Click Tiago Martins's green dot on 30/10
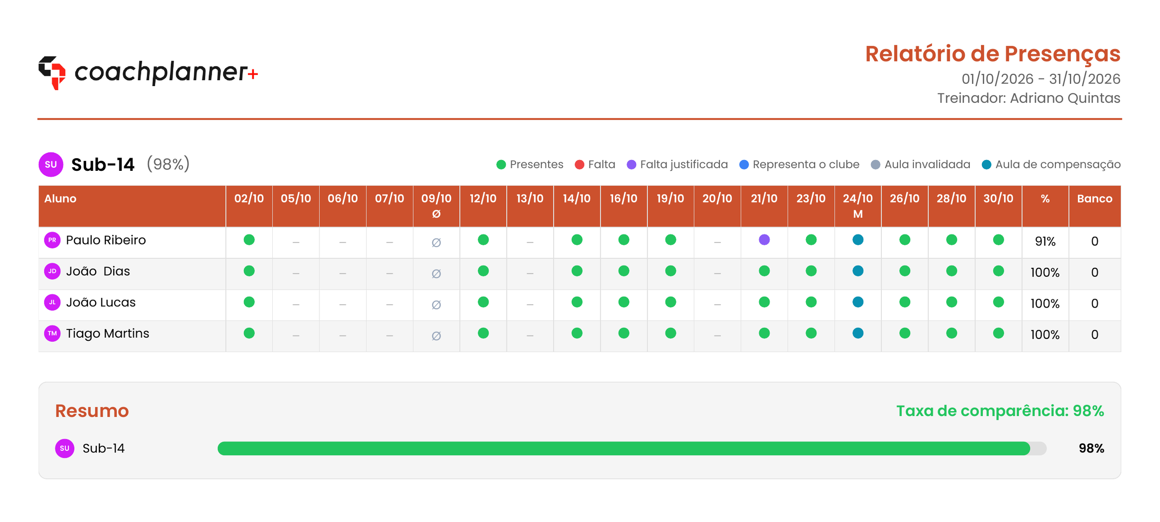1160x522 pixels. coord(998,333)
